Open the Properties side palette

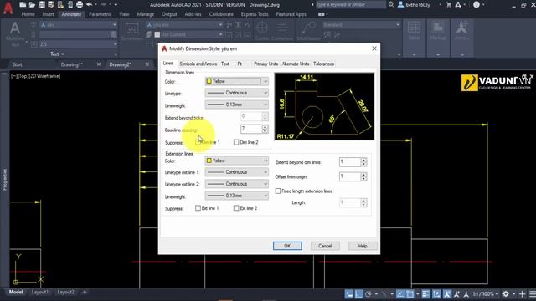(4, 179)
